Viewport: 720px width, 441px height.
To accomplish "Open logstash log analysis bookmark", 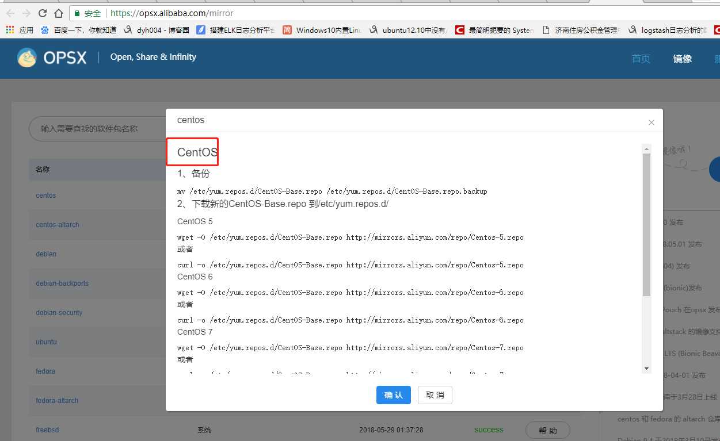I will point(668,30).
